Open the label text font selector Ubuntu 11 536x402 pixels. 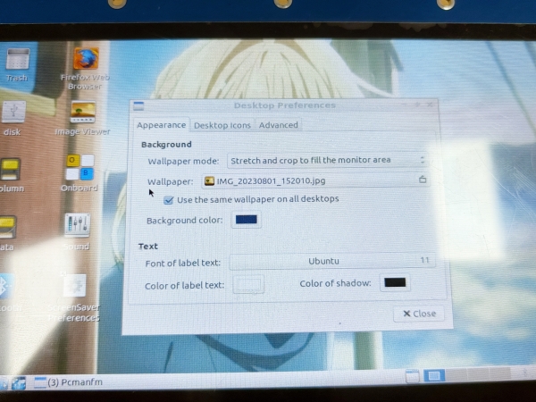pos(331,262)
